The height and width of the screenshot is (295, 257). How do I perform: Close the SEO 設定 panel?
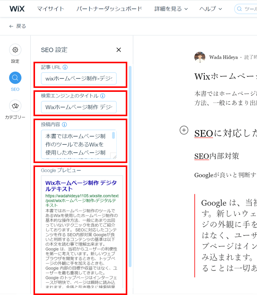(118, 50)
